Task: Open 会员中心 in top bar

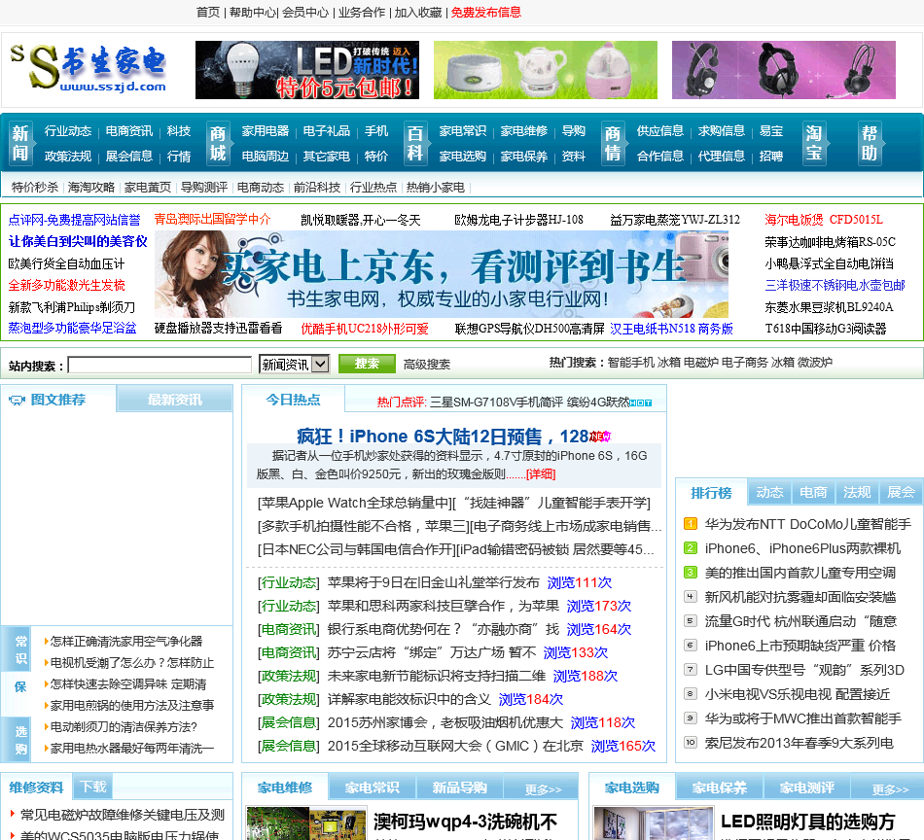Action: [305, 13]
